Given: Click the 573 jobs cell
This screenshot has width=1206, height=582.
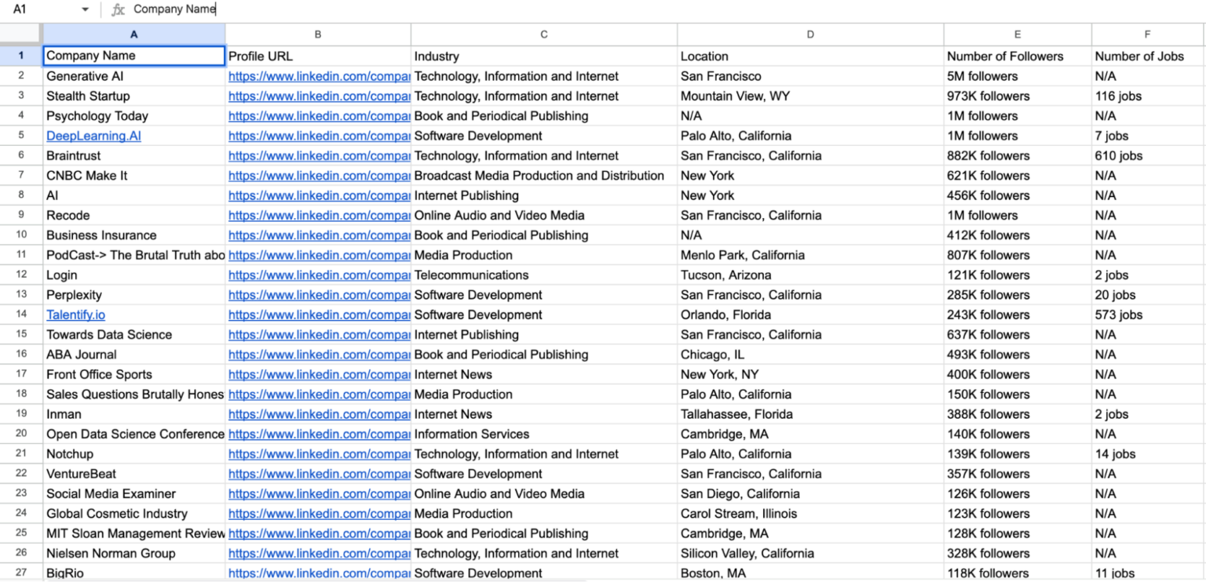Looking at the screenshot, I should click(1148, 315).
